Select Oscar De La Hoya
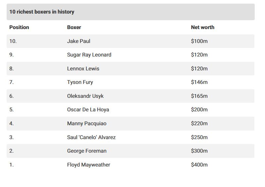The height and width of the screenshot is (187, 265). [x=88, y=110]
